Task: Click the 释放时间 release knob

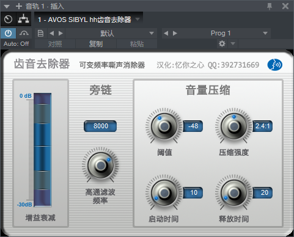Action: click(233, 192)
